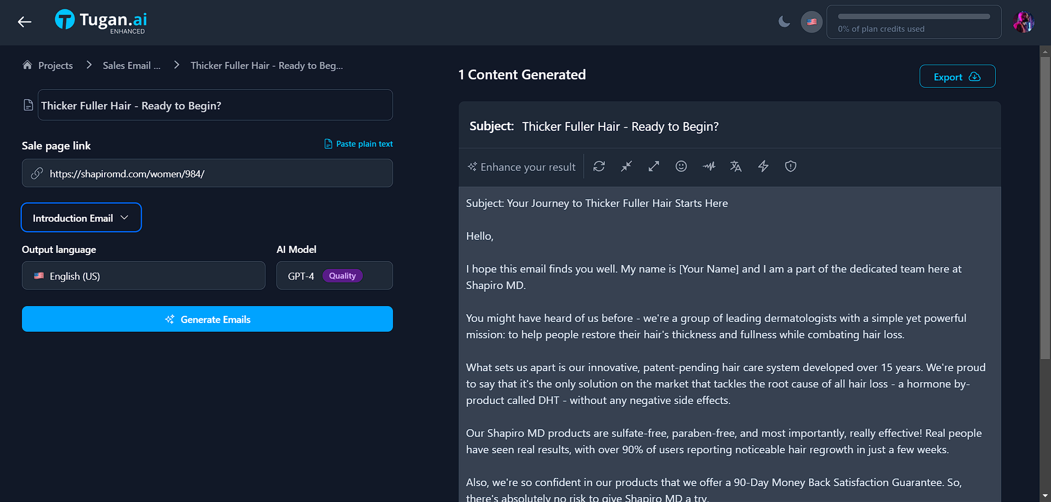Click the scrollbar down arrow
The width and height of the screenshot is (1051, 502).
coord(1045,496)
